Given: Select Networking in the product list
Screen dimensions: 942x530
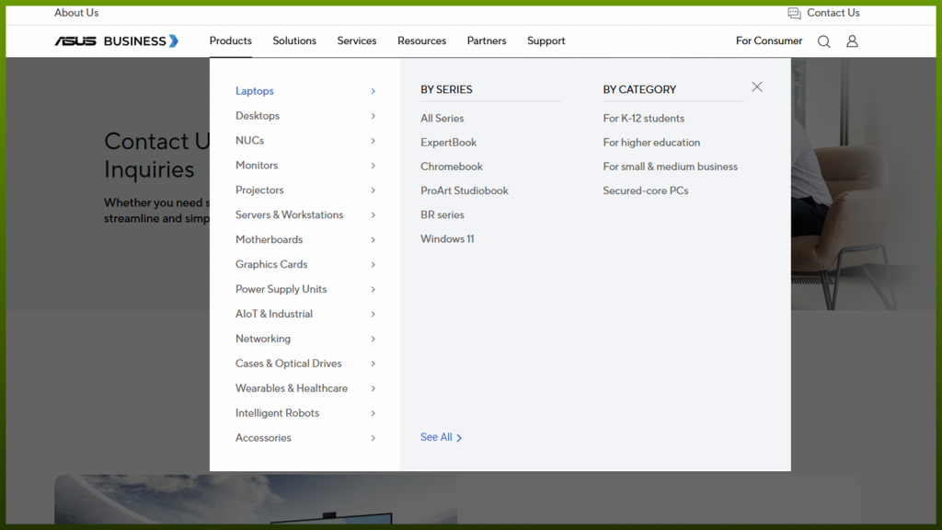Looking at the screenshot, I should coord(263,339).
